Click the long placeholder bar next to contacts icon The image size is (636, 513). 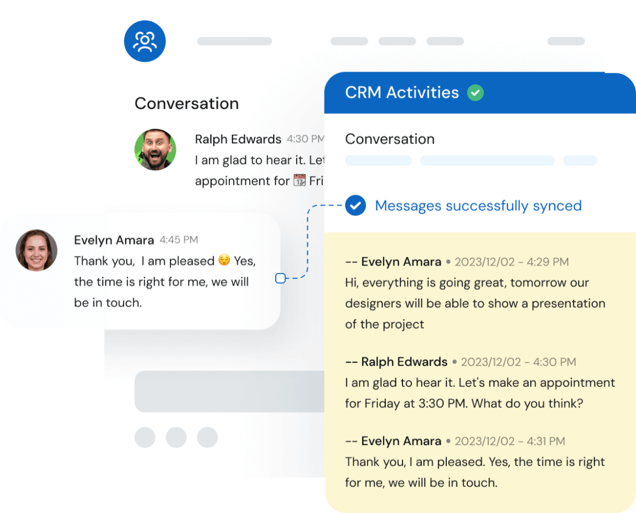[x=234, y=41]
